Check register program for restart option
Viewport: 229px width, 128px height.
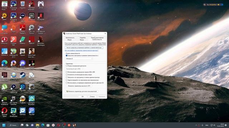coord(67,80)
